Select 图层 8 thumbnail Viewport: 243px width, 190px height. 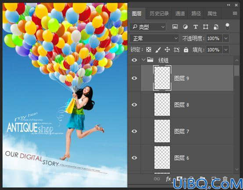(x=162, y=105)
